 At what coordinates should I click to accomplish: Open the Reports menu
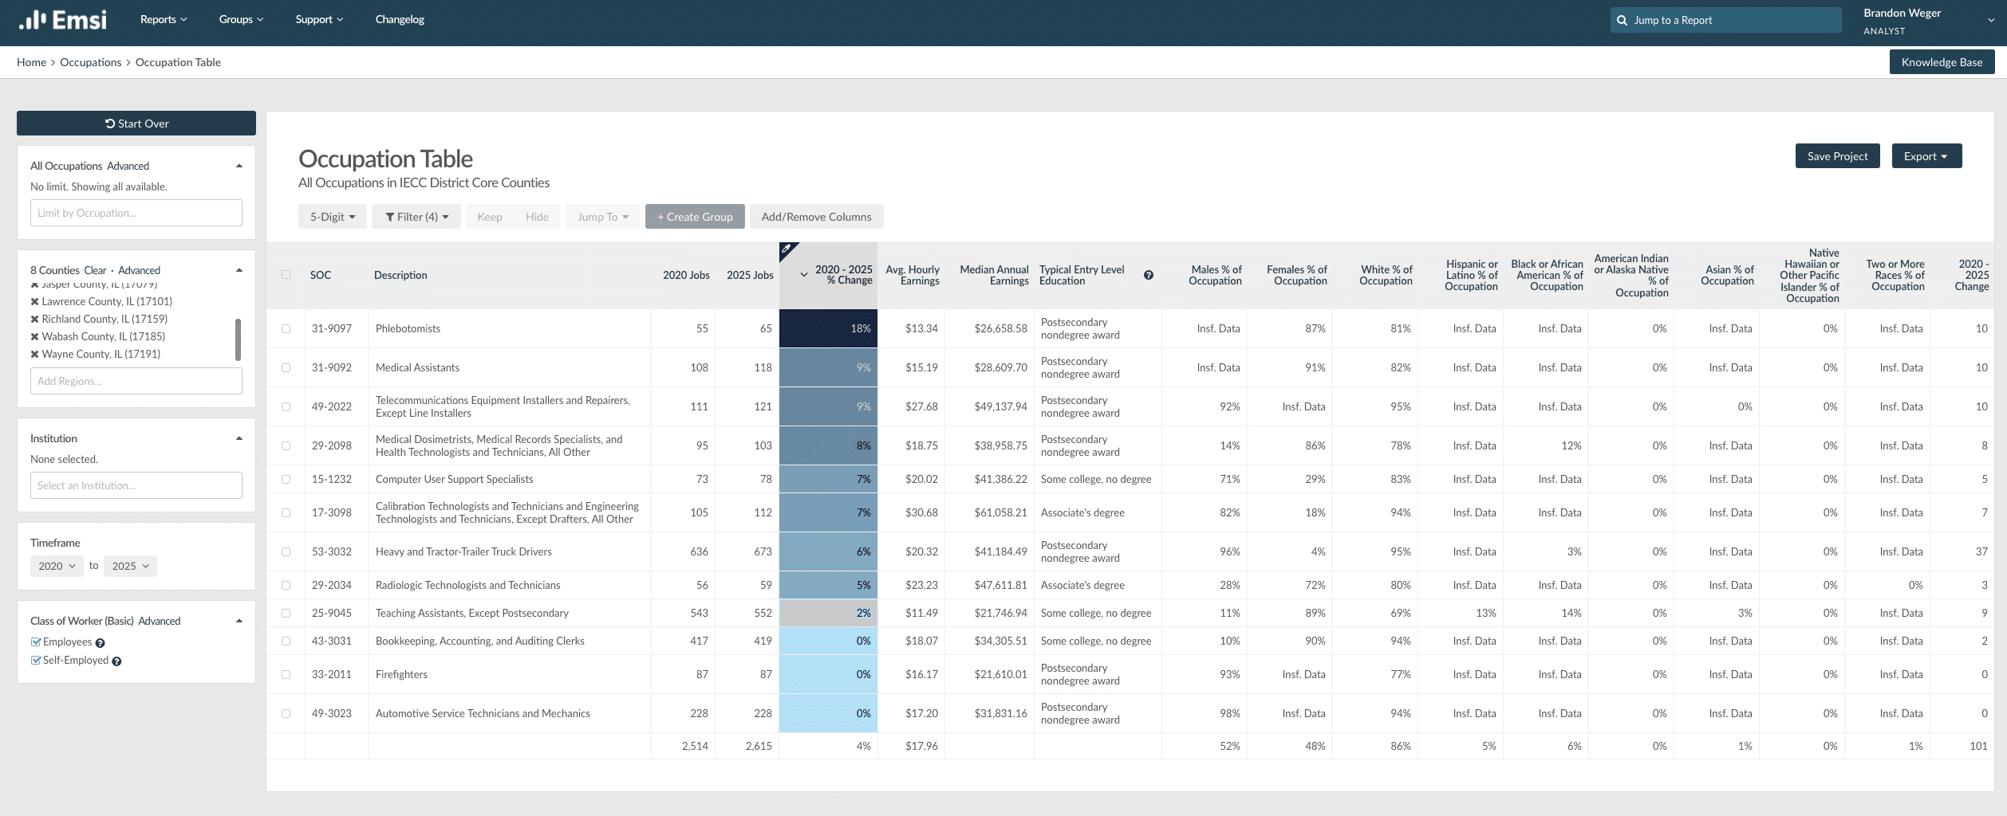point(164,20)
